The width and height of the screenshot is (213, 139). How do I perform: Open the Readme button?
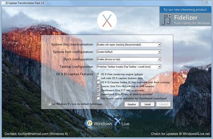point(132,104)
